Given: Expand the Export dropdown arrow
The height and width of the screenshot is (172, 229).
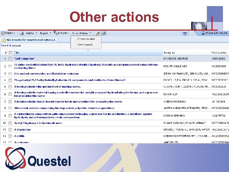Looking at the screenshot, I should (x=50, y=33).
